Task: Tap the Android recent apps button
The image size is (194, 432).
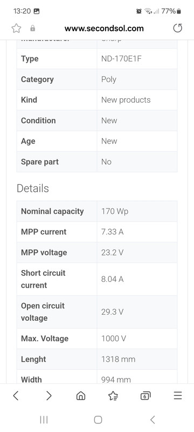Action: click(x=44, y=420)
